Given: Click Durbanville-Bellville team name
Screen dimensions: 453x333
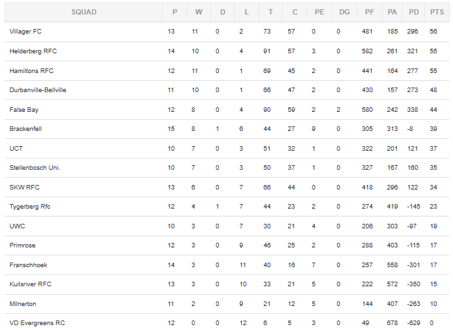Looking at the screenshot, I should coord(38,90).
